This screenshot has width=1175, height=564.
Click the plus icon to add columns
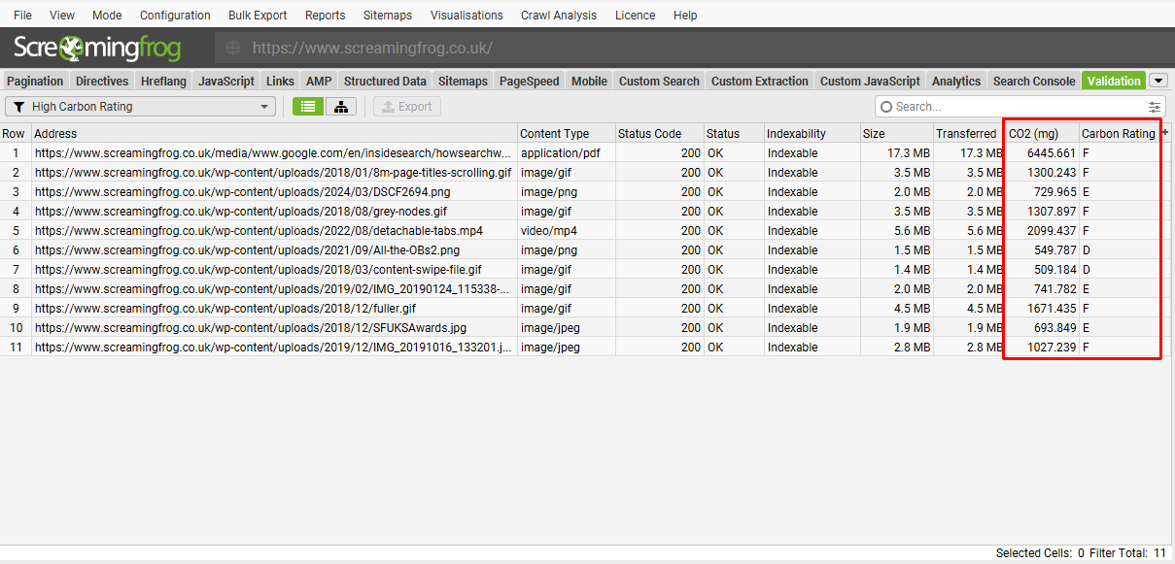[1165, 133]
